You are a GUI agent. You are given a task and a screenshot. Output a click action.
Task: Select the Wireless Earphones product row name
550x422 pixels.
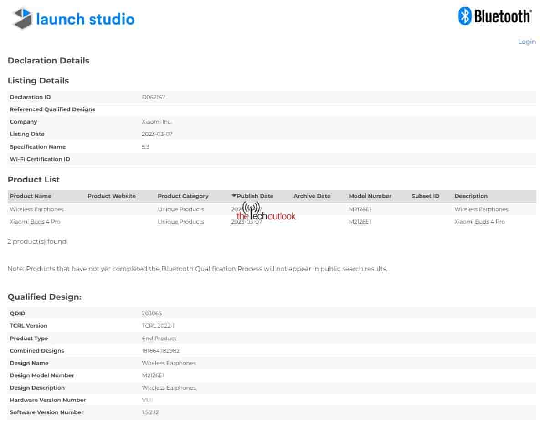click(x=36, y=209)
